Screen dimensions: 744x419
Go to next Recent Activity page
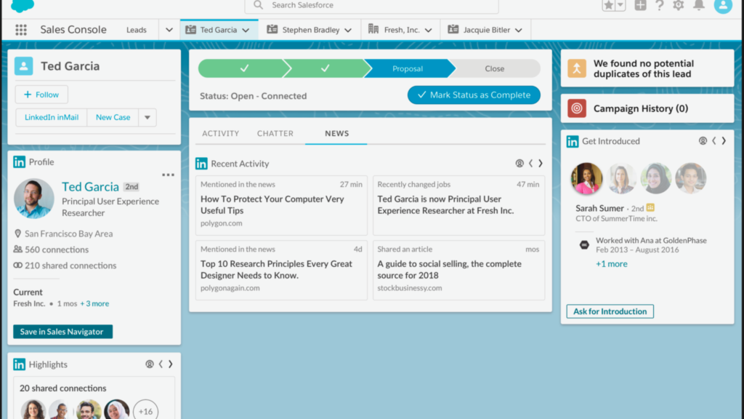coord(541,164)
